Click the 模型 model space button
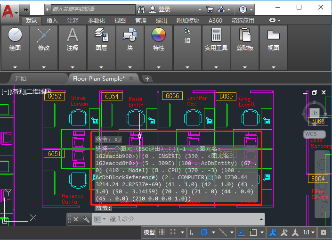 pyautogui.click(x=149, y=232)
